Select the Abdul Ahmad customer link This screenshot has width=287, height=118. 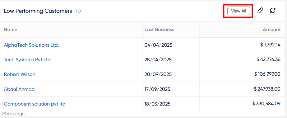(x=19, y=89)
